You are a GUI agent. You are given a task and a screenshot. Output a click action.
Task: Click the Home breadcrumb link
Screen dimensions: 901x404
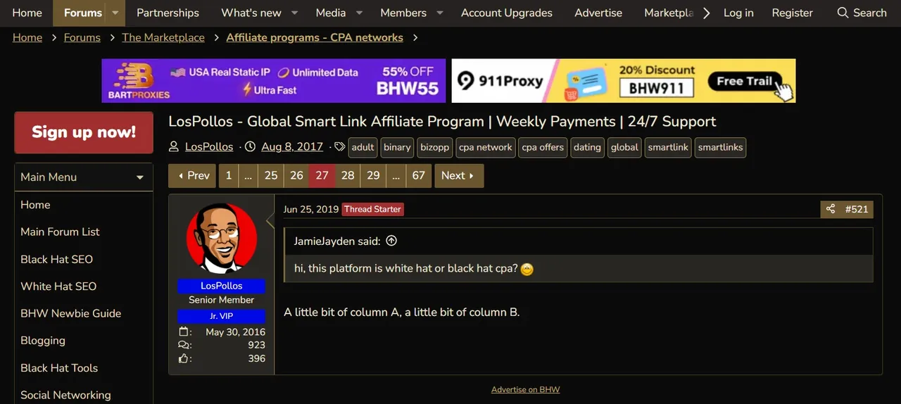(x=27, y=37)
